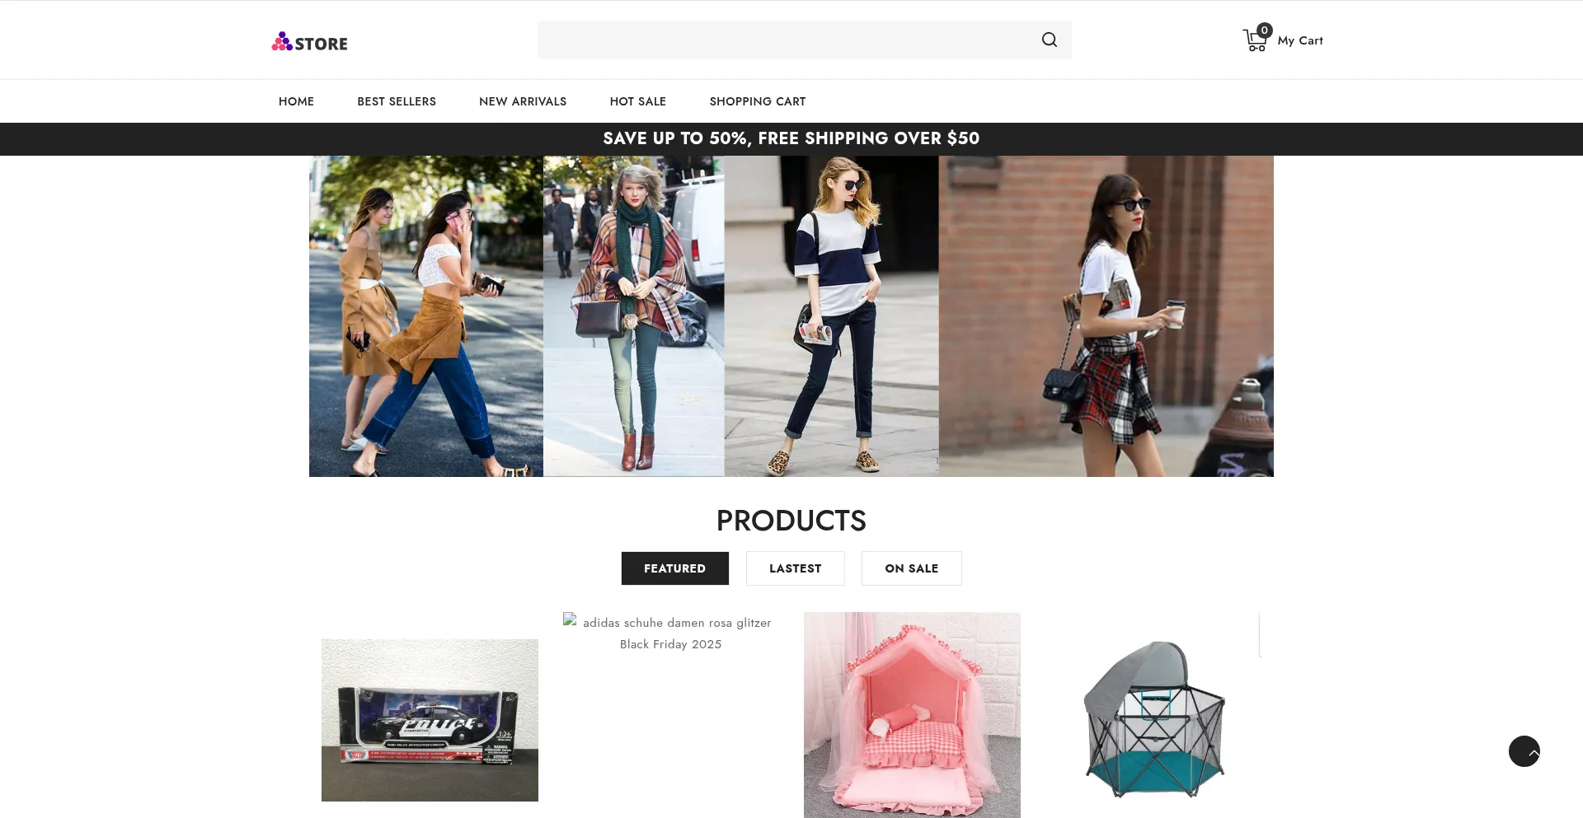
Task: Open the Hot Sale page
Action: 637,101
